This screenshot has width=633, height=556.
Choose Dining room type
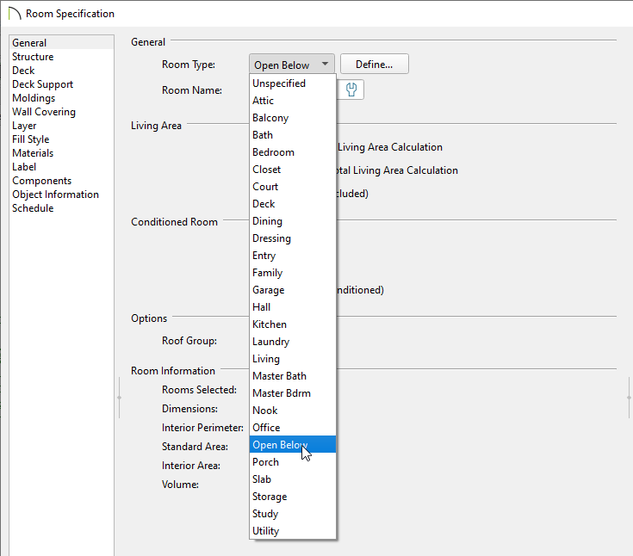click(293, 221)
